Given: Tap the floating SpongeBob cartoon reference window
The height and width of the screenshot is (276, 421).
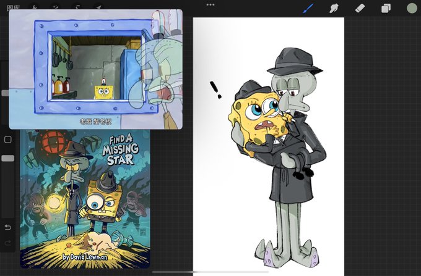Looking at the screenshot, I should [x=96, y=69].
